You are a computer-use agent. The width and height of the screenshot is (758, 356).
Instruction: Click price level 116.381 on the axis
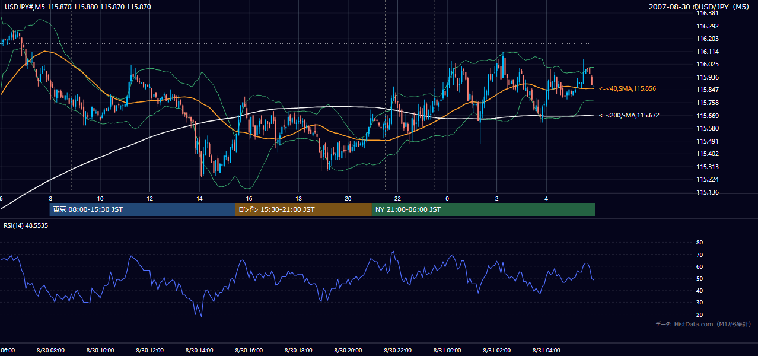pos(707,13)
